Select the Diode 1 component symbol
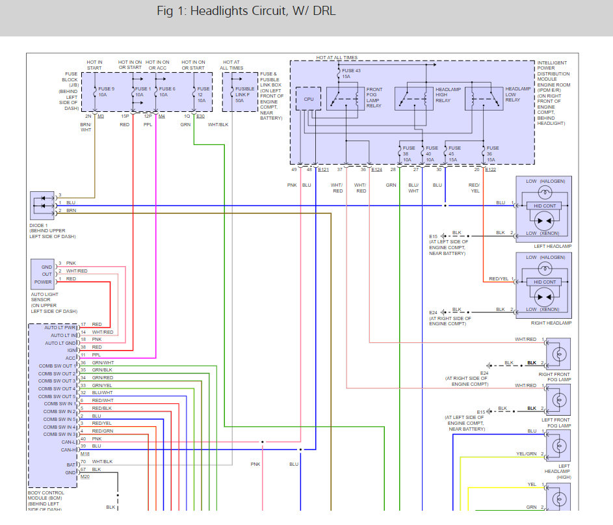 click(x=42, y=206)
